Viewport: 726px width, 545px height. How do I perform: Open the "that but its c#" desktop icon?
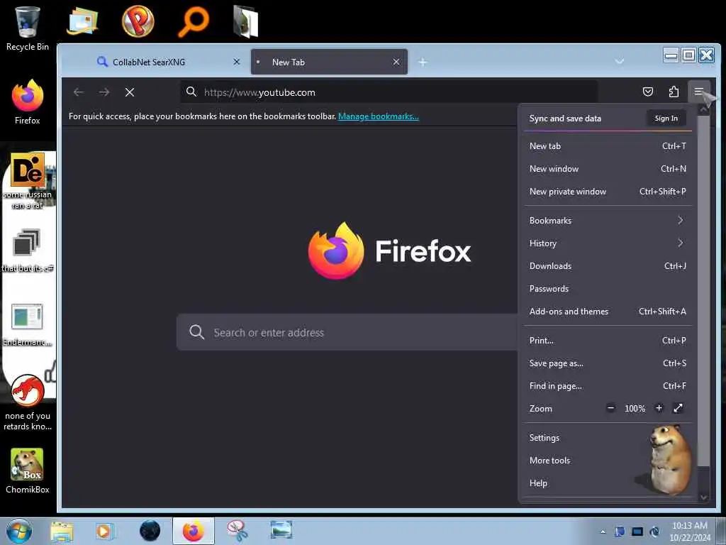[28, 251]
